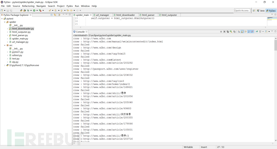
Task: Select pytest1.py in the src folder
Action: (x=18, y=52)
